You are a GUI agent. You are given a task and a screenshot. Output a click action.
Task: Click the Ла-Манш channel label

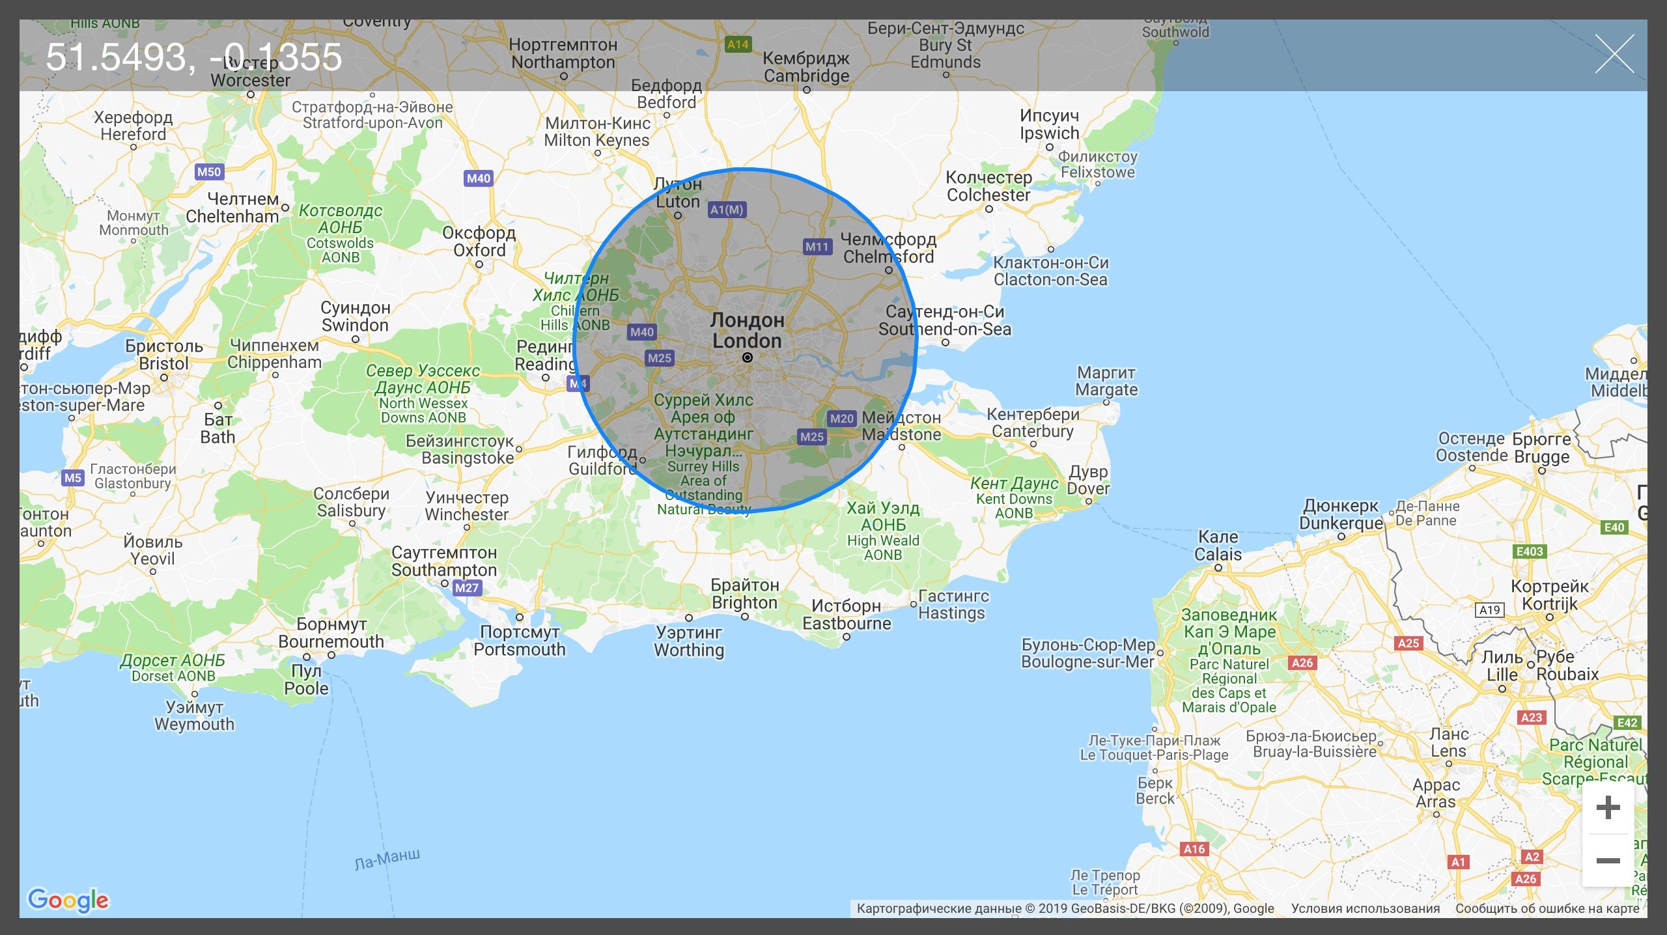click(387, 859)
